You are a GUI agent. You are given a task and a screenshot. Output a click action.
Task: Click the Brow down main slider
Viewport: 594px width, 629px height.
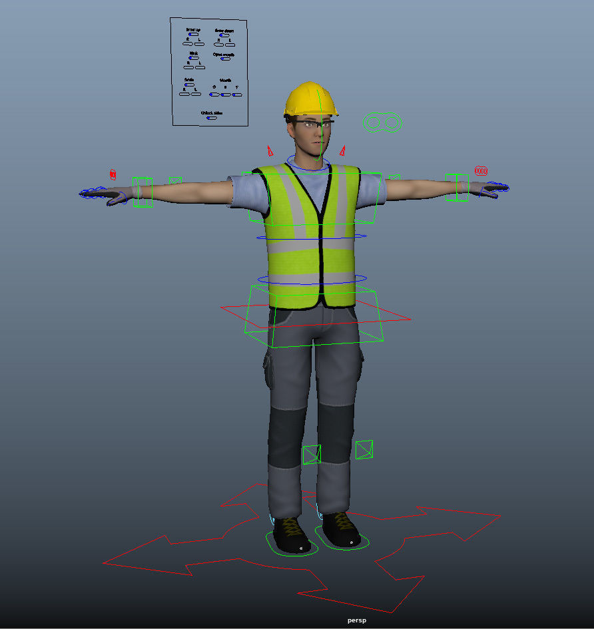[x=224, y=35]
